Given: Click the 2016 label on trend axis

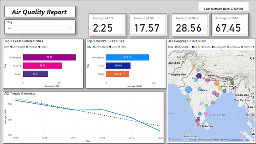Looking at the screenshot, I should pos(44,138).
